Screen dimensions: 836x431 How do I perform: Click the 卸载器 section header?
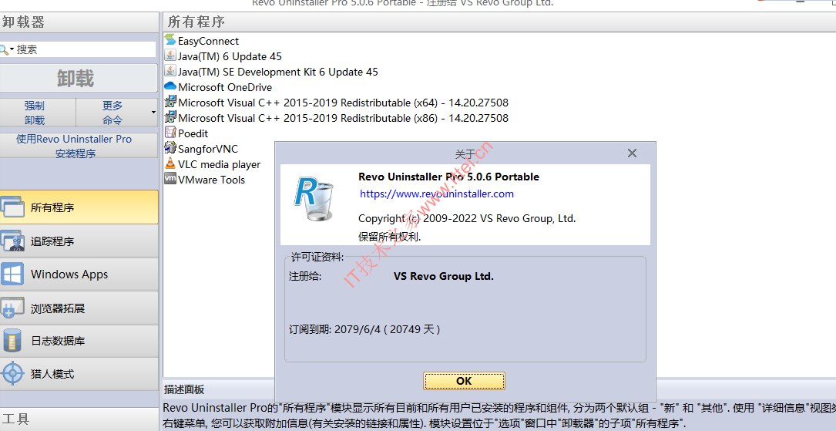[79, 22]
